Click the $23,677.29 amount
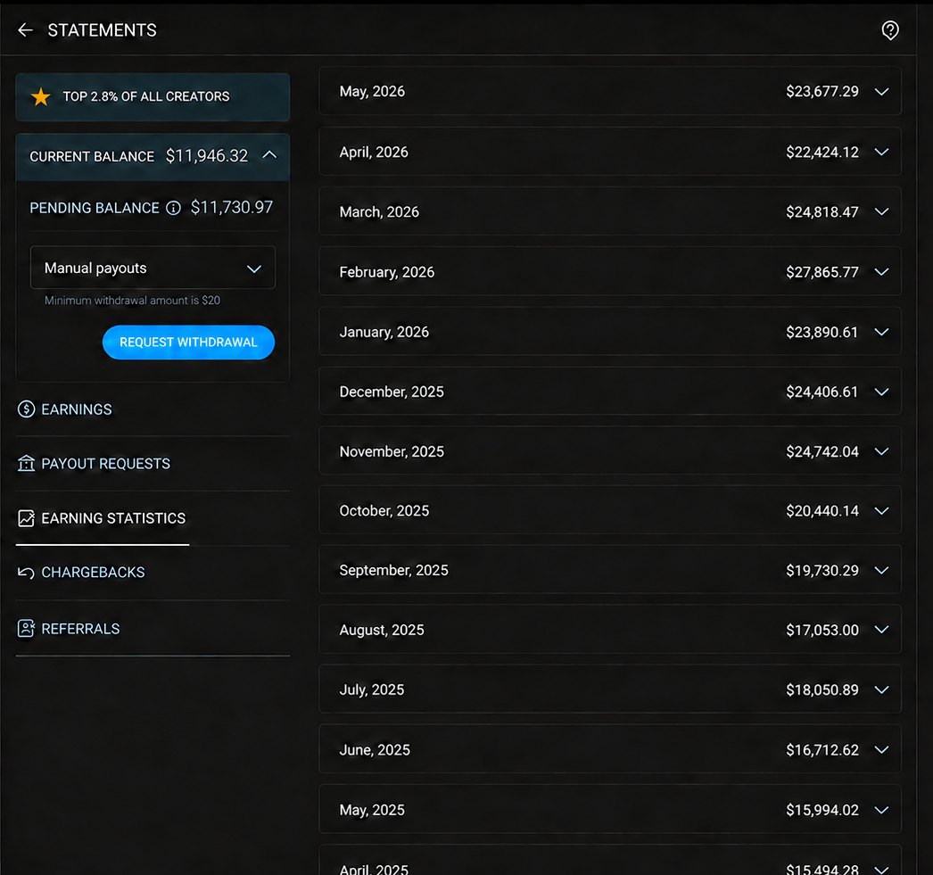Image resolution: width=933 pixels, height=875 pixels. pyautogui.click(x=822, y=92)
